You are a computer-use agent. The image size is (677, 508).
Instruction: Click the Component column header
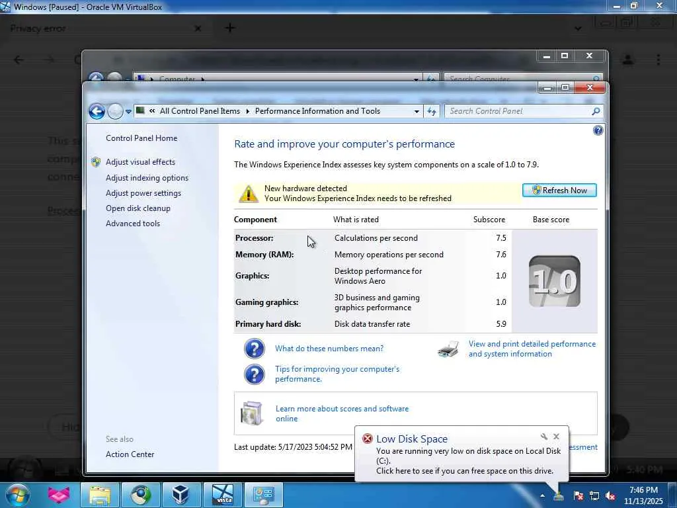pyautogui.click(x=255, y=220)
